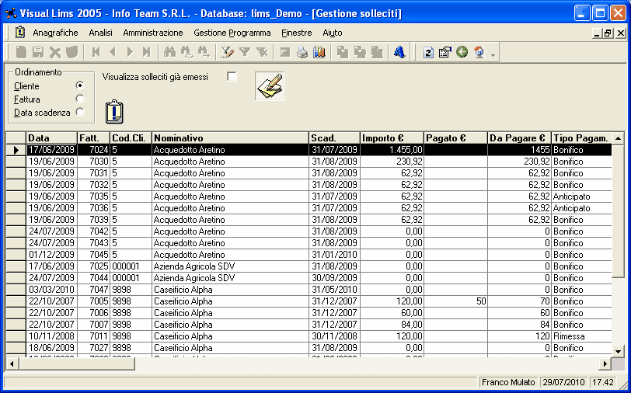Click the blue letter A icon

tap(399, 52)
